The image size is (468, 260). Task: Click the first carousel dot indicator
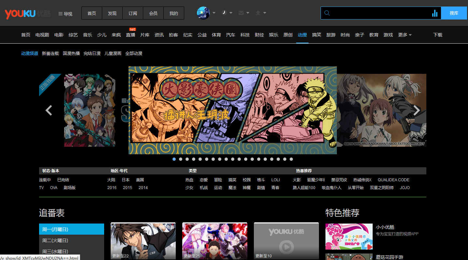tap(174, 159)
